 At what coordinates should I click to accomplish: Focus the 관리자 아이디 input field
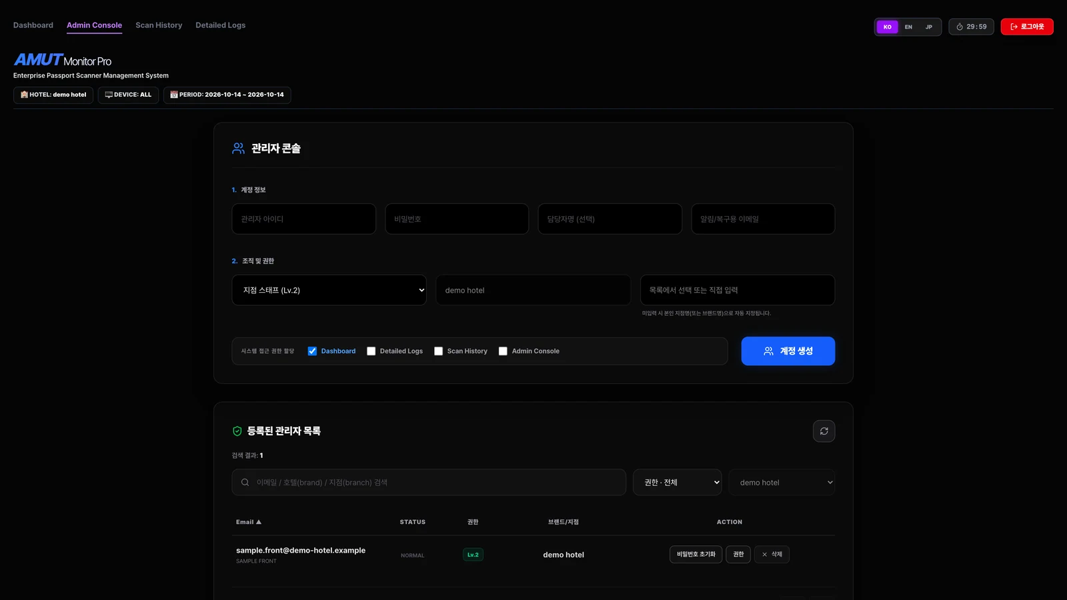coord(303,219)
